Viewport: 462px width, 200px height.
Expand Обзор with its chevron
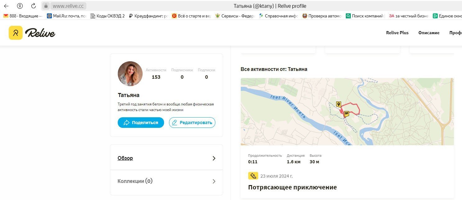point(214,158)
